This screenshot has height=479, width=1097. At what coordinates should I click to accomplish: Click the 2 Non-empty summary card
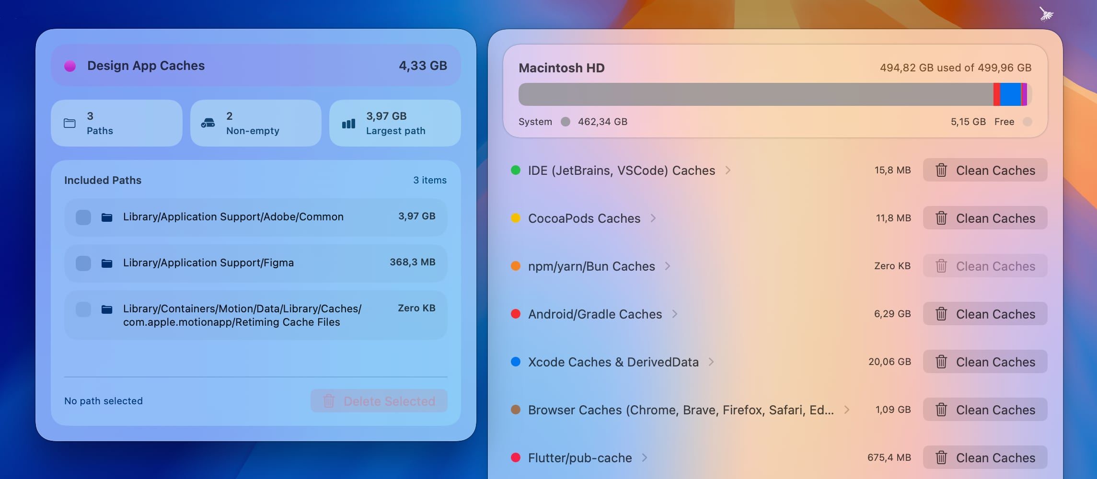(x=256, y=123)
